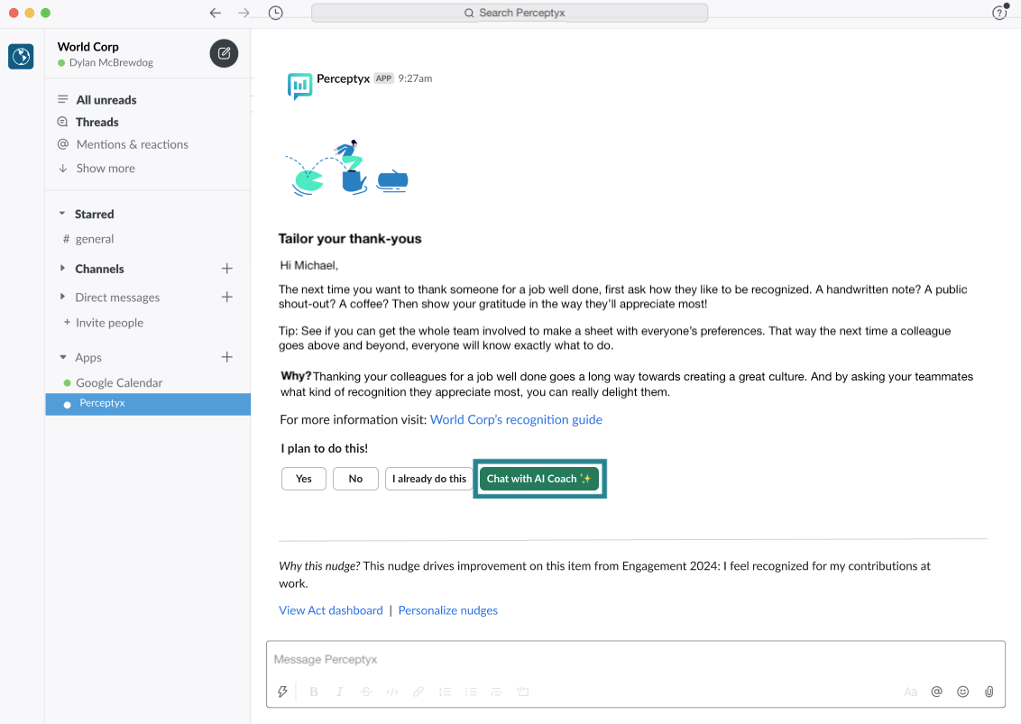Viewport: 1021px width, 724px height.
Task: Expand the Direct messages section
Action: 62,297
